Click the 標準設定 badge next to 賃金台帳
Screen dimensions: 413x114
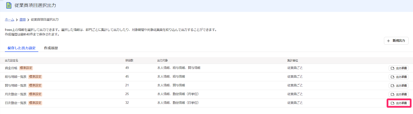[x=26, y=68]
